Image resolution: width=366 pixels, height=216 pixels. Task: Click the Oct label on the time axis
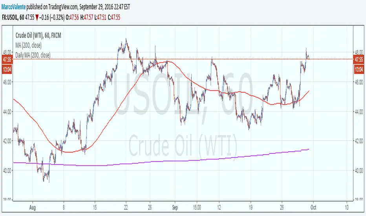313,207
